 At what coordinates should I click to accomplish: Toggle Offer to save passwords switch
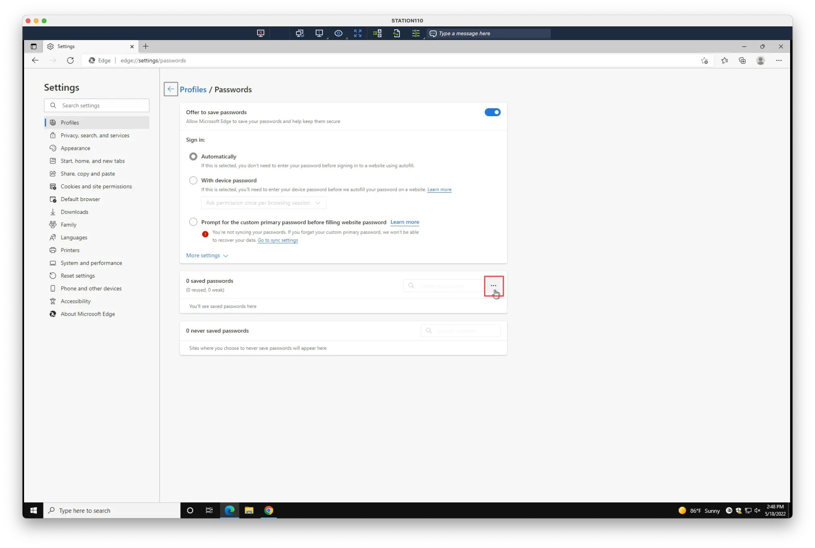coord(492,112)
